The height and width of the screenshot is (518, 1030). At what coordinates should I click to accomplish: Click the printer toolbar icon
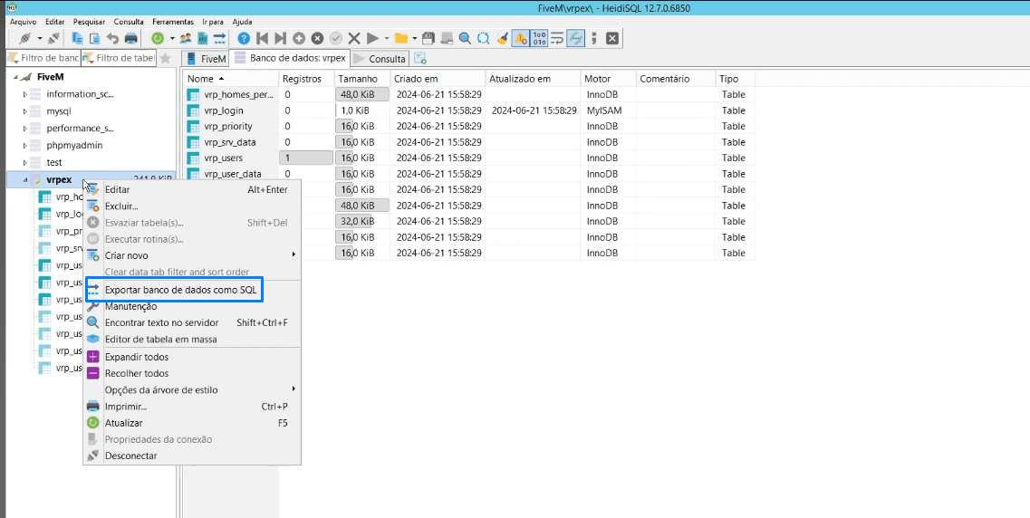[x=130, y=38]
